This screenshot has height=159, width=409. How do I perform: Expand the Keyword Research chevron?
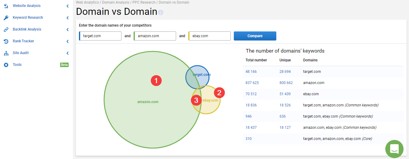67,18
